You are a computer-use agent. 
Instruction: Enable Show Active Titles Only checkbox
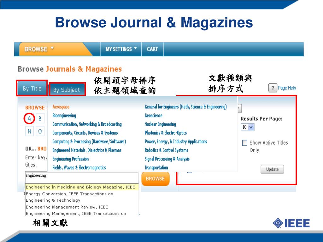pyautogui.click(x=245, y=143)
